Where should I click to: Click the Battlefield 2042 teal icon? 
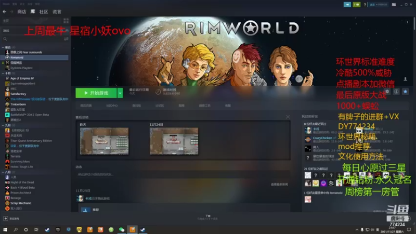7,114
